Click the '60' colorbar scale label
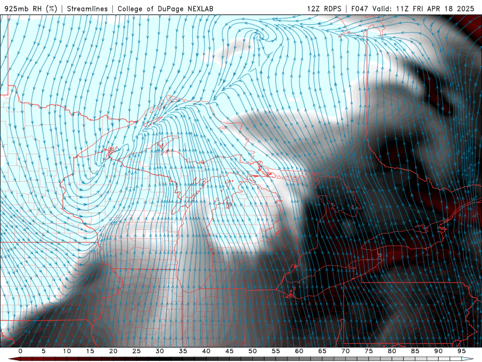This screenshot has height=362, width=482. 299,351
